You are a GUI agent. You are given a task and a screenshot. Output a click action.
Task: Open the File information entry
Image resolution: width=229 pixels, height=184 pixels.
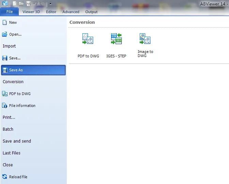(x=33, y=106)
